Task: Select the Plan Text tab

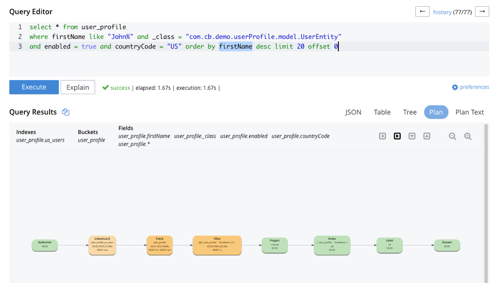Action: point(469,112)
